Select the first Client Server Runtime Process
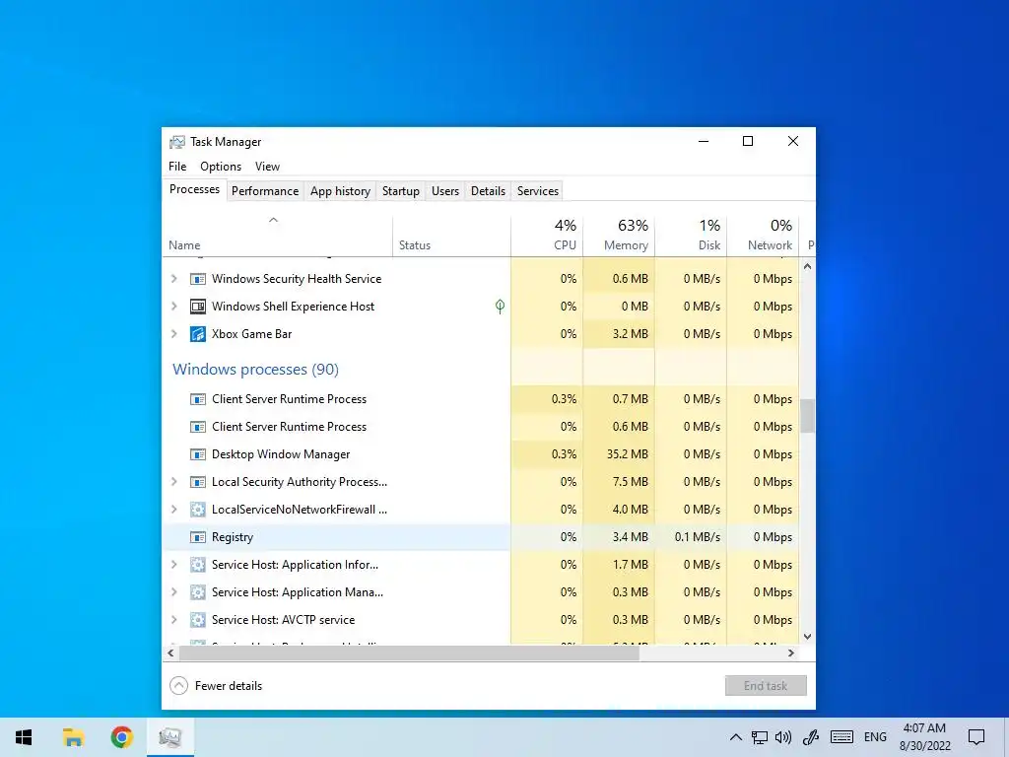Image resolution: width=1009 pixels, height=757 pixels. (x=337, y=399)
